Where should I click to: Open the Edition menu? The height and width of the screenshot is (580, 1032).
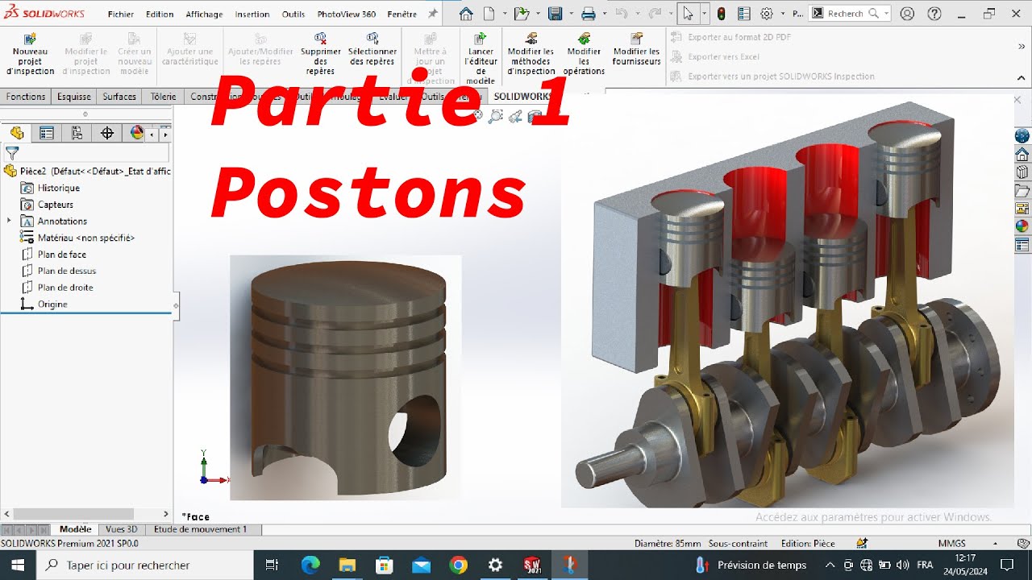[160, 14]
